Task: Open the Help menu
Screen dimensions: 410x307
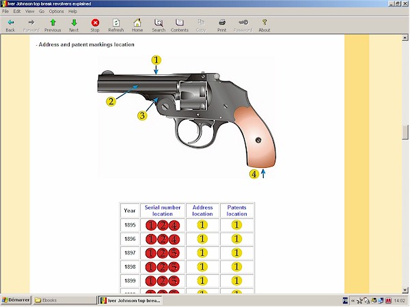Action: pos(72,11)
